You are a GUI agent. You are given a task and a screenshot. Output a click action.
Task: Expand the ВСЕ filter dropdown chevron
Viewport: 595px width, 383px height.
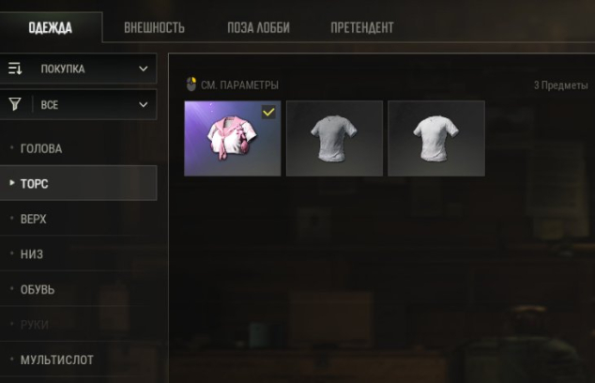pos(143,104)
